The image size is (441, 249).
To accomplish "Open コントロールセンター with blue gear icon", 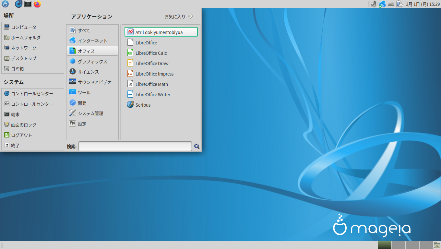I will (33, 94).
